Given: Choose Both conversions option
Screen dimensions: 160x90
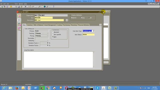Looking at the screenshot, I should (53, 37).
